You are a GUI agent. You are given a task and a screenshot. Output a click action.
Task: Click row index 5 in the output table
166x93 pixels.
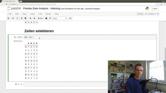click(26, 64)
